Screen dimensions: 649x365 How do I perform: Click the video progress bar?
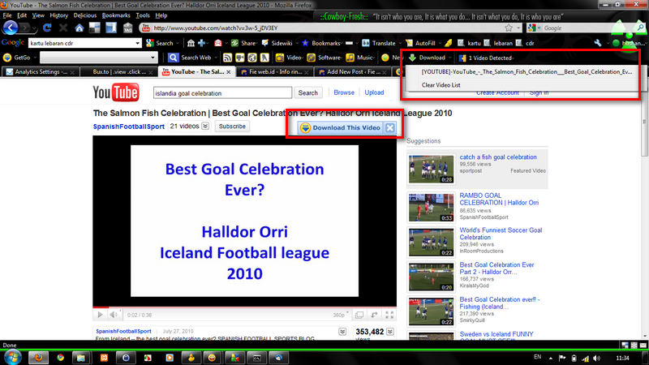point(245,307)
